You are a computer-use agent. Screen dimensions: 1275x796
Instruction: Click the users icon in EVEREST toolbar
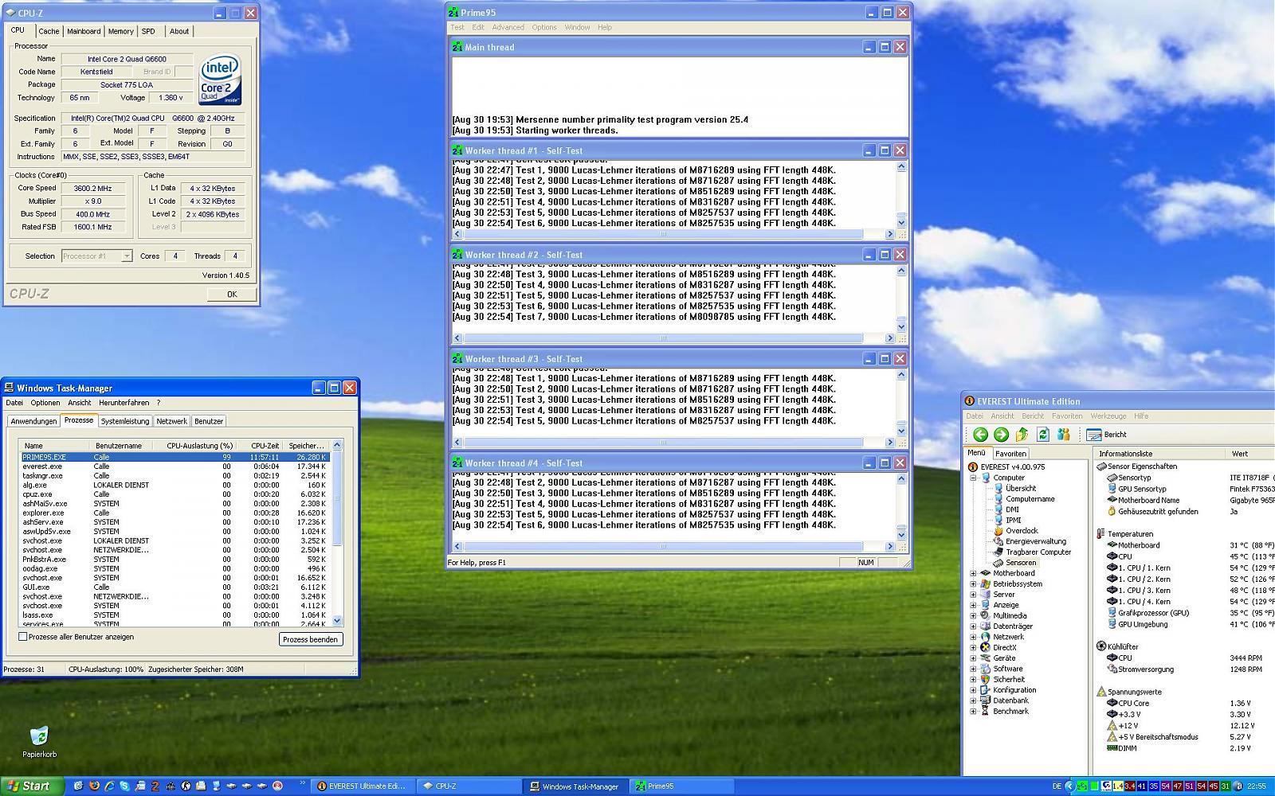(x=1063, y=435)
